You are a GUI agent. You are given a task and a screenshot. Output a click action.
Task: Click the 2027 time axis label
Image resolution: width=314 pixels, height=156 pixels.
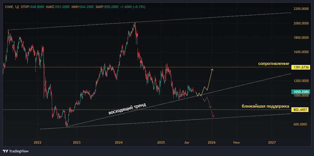point(272,142)
